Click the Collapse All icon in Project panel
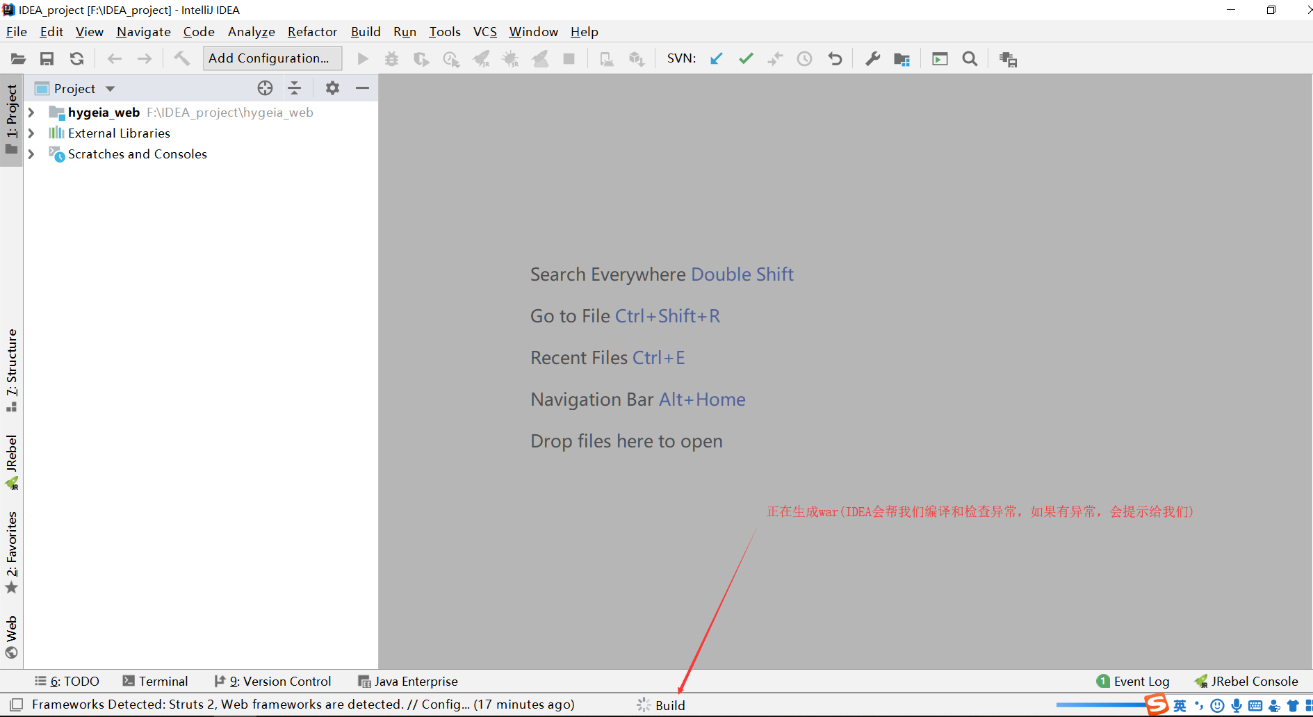The height and width of the screenshot is (717, 1313). (x=295, y=88)
